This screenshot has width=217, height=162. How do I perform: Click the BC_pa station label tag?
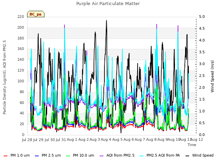tap(36, 14)
